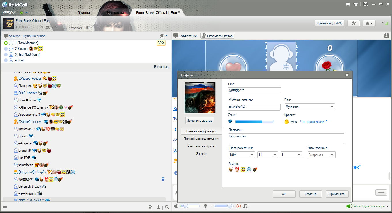Screen dimensions: 392x213
Task: Switch to the Группы tab
Action: click(x=84, y=13)
